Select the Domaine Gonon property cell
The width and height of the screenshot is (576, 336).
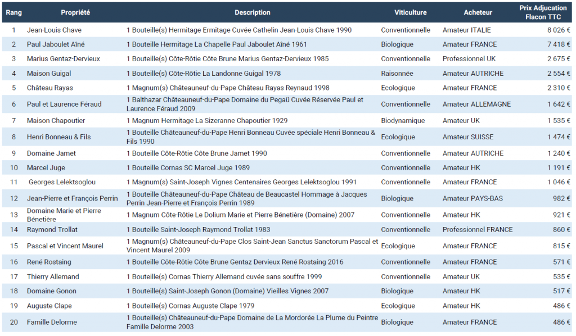click(51, 291)
